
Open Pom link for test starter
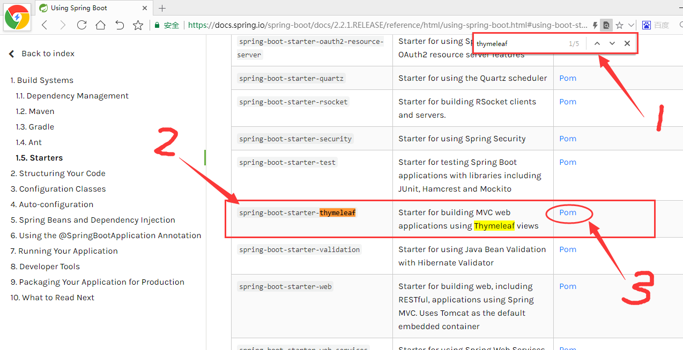568,162
